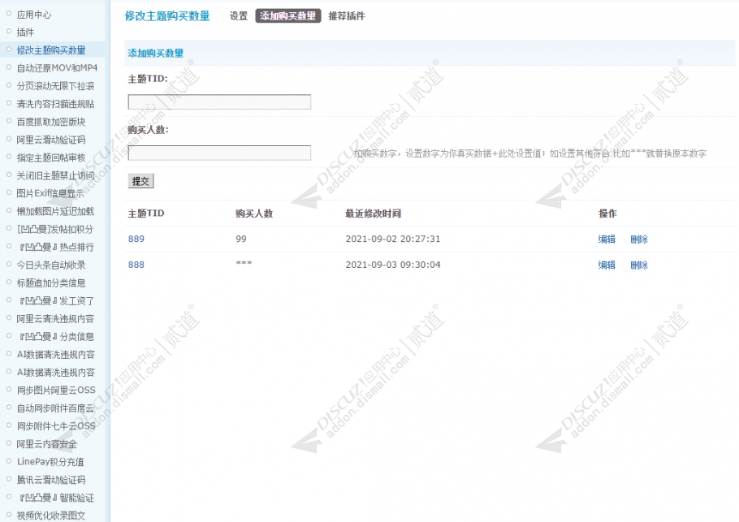Open 自动同步附件百度云 plugin
This screenshot has height=522, width=739.
[55, 408]
